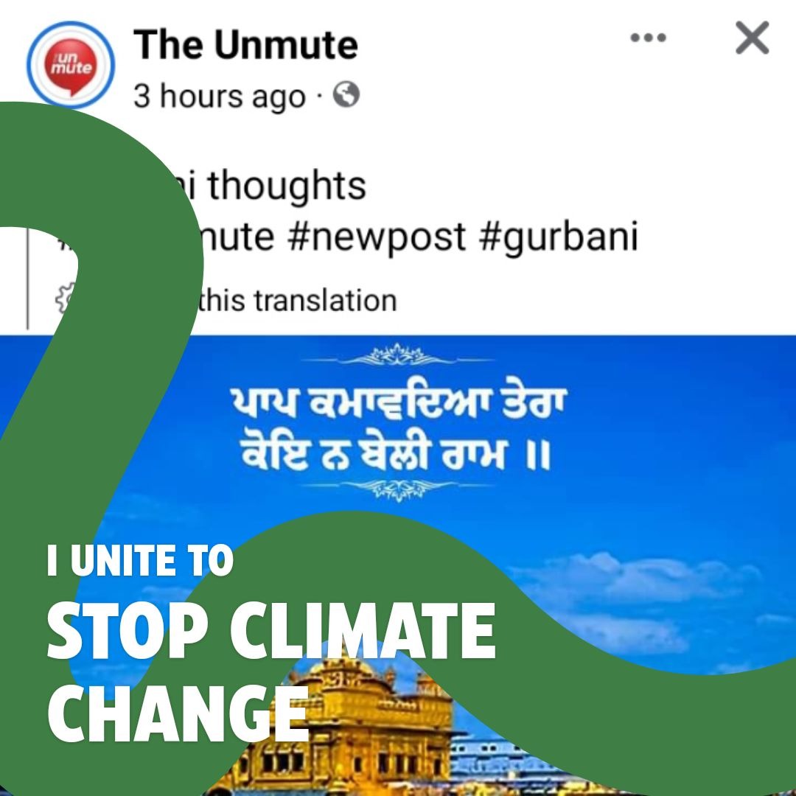
Task: Open The Unmute page name link
Action: coord(245,45)
